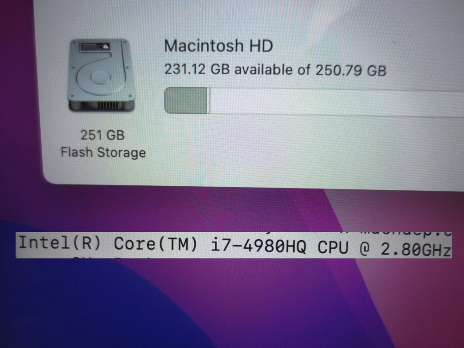This screenshot has height=348, width=464.
Task: Click the 251 GB capacity label
Action: pos(103,135)
